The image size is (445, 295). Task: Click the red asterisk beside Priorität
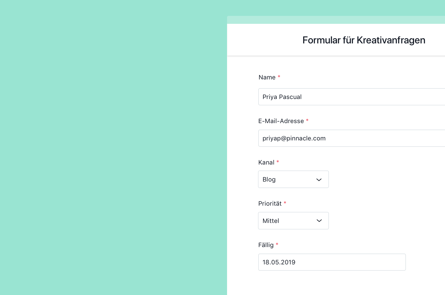coord(285,203)
